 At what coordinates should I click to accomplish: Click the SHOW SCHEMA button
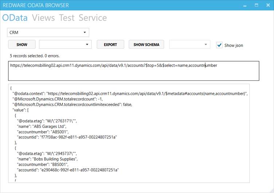[x=146, y=44]
